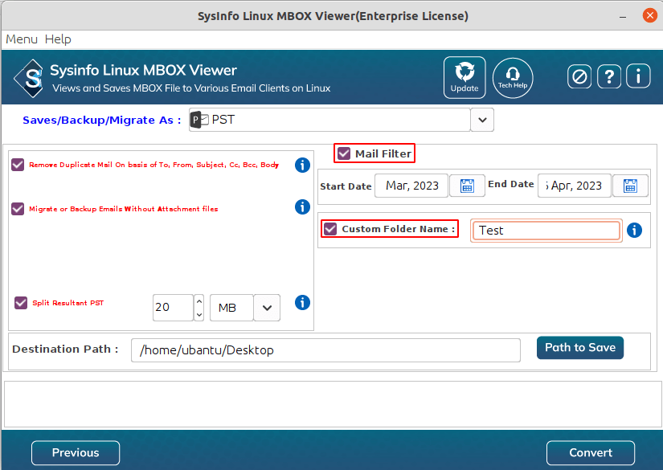The image size is (663, 470).
Task: Expand Saves/Backup/Migrate As dropdown arrow
Action: tap(482, 120)
